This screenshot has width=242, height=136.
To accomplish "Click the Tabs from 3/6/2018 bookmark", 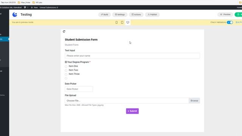I will pos(8,3).
